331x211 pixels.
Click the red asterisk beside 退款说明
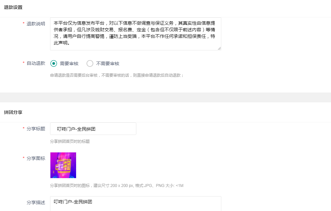point(24,23)
